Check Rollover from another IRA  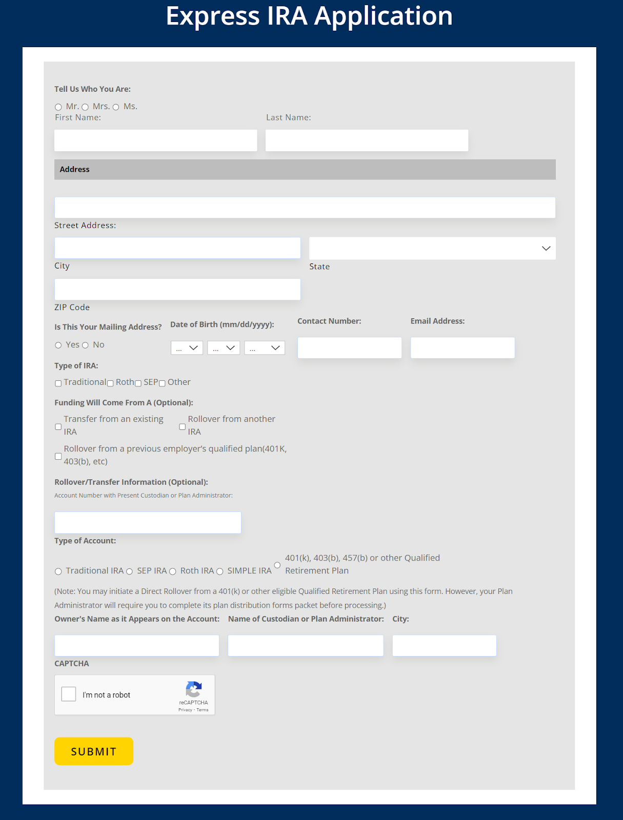(x=183, y=426)
